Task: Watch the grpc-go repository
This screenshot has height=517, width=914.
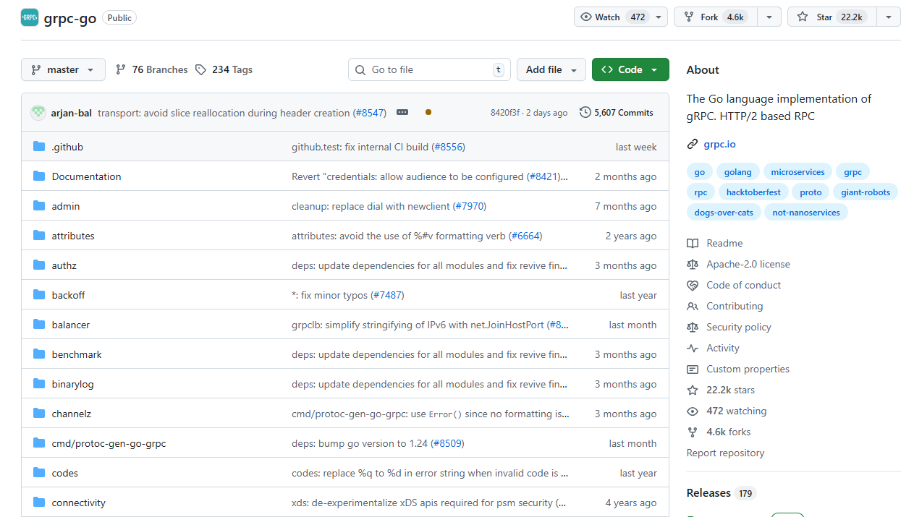Action: (x=607, y=17)
